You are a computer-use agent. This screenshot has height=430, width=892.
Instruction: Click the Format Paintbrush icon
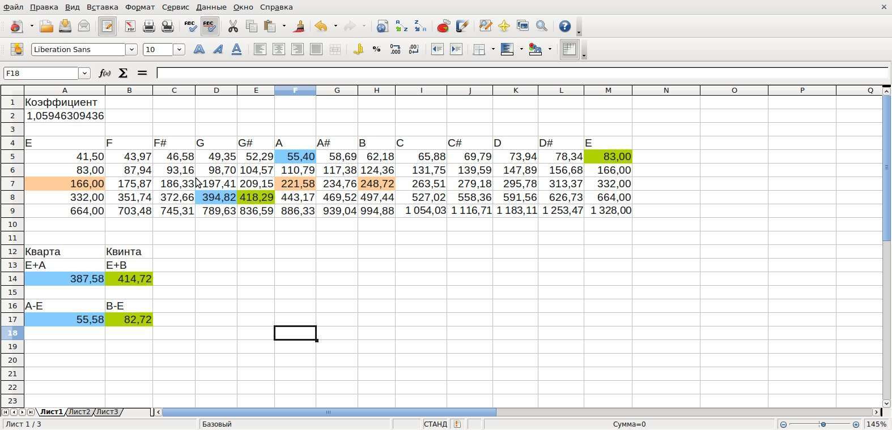pos(299,27)
